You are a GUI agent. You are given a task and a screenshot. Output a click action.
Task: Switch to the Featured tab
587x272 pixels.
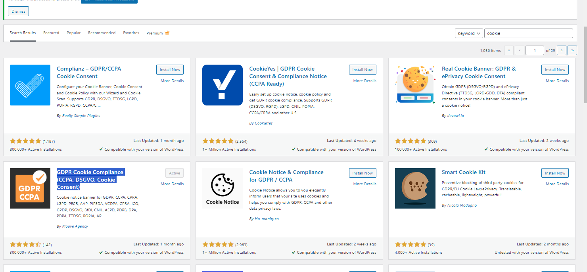[51, 33]
